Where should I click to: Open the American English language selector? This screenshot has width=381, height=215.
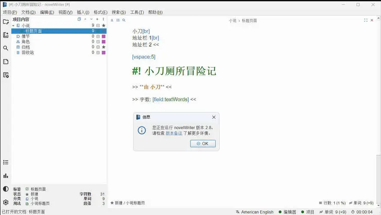click(x=254, y=212)
